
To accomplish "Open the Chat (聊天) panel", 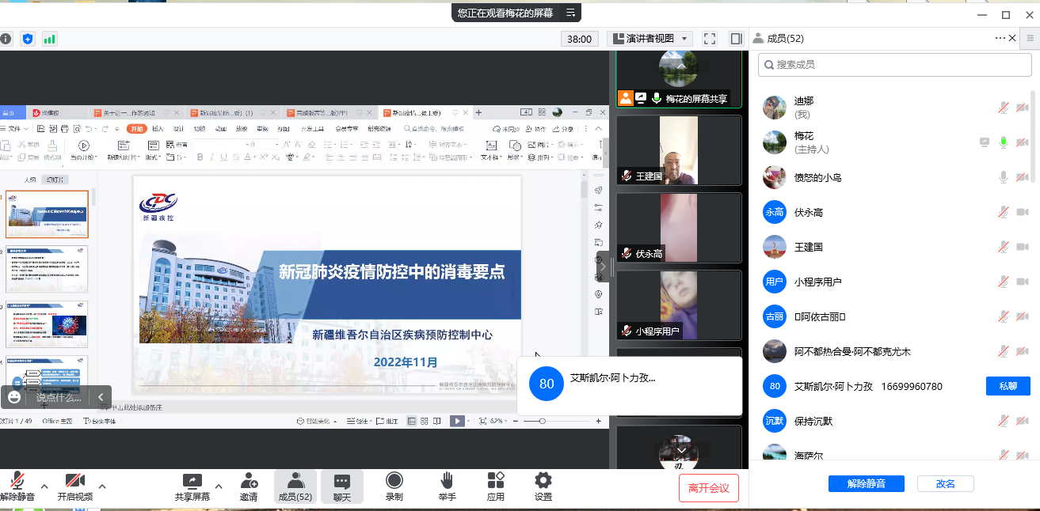I will click(342, 486).
